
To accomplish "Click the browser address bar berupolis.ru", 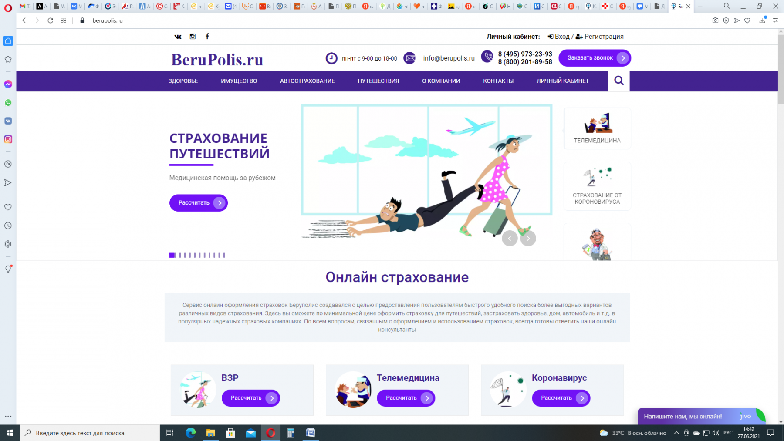I will click(108, 20).
